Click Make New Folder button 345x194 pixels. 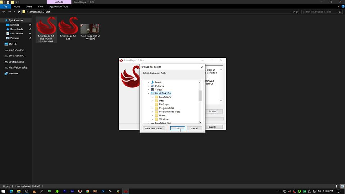point(153,129)
